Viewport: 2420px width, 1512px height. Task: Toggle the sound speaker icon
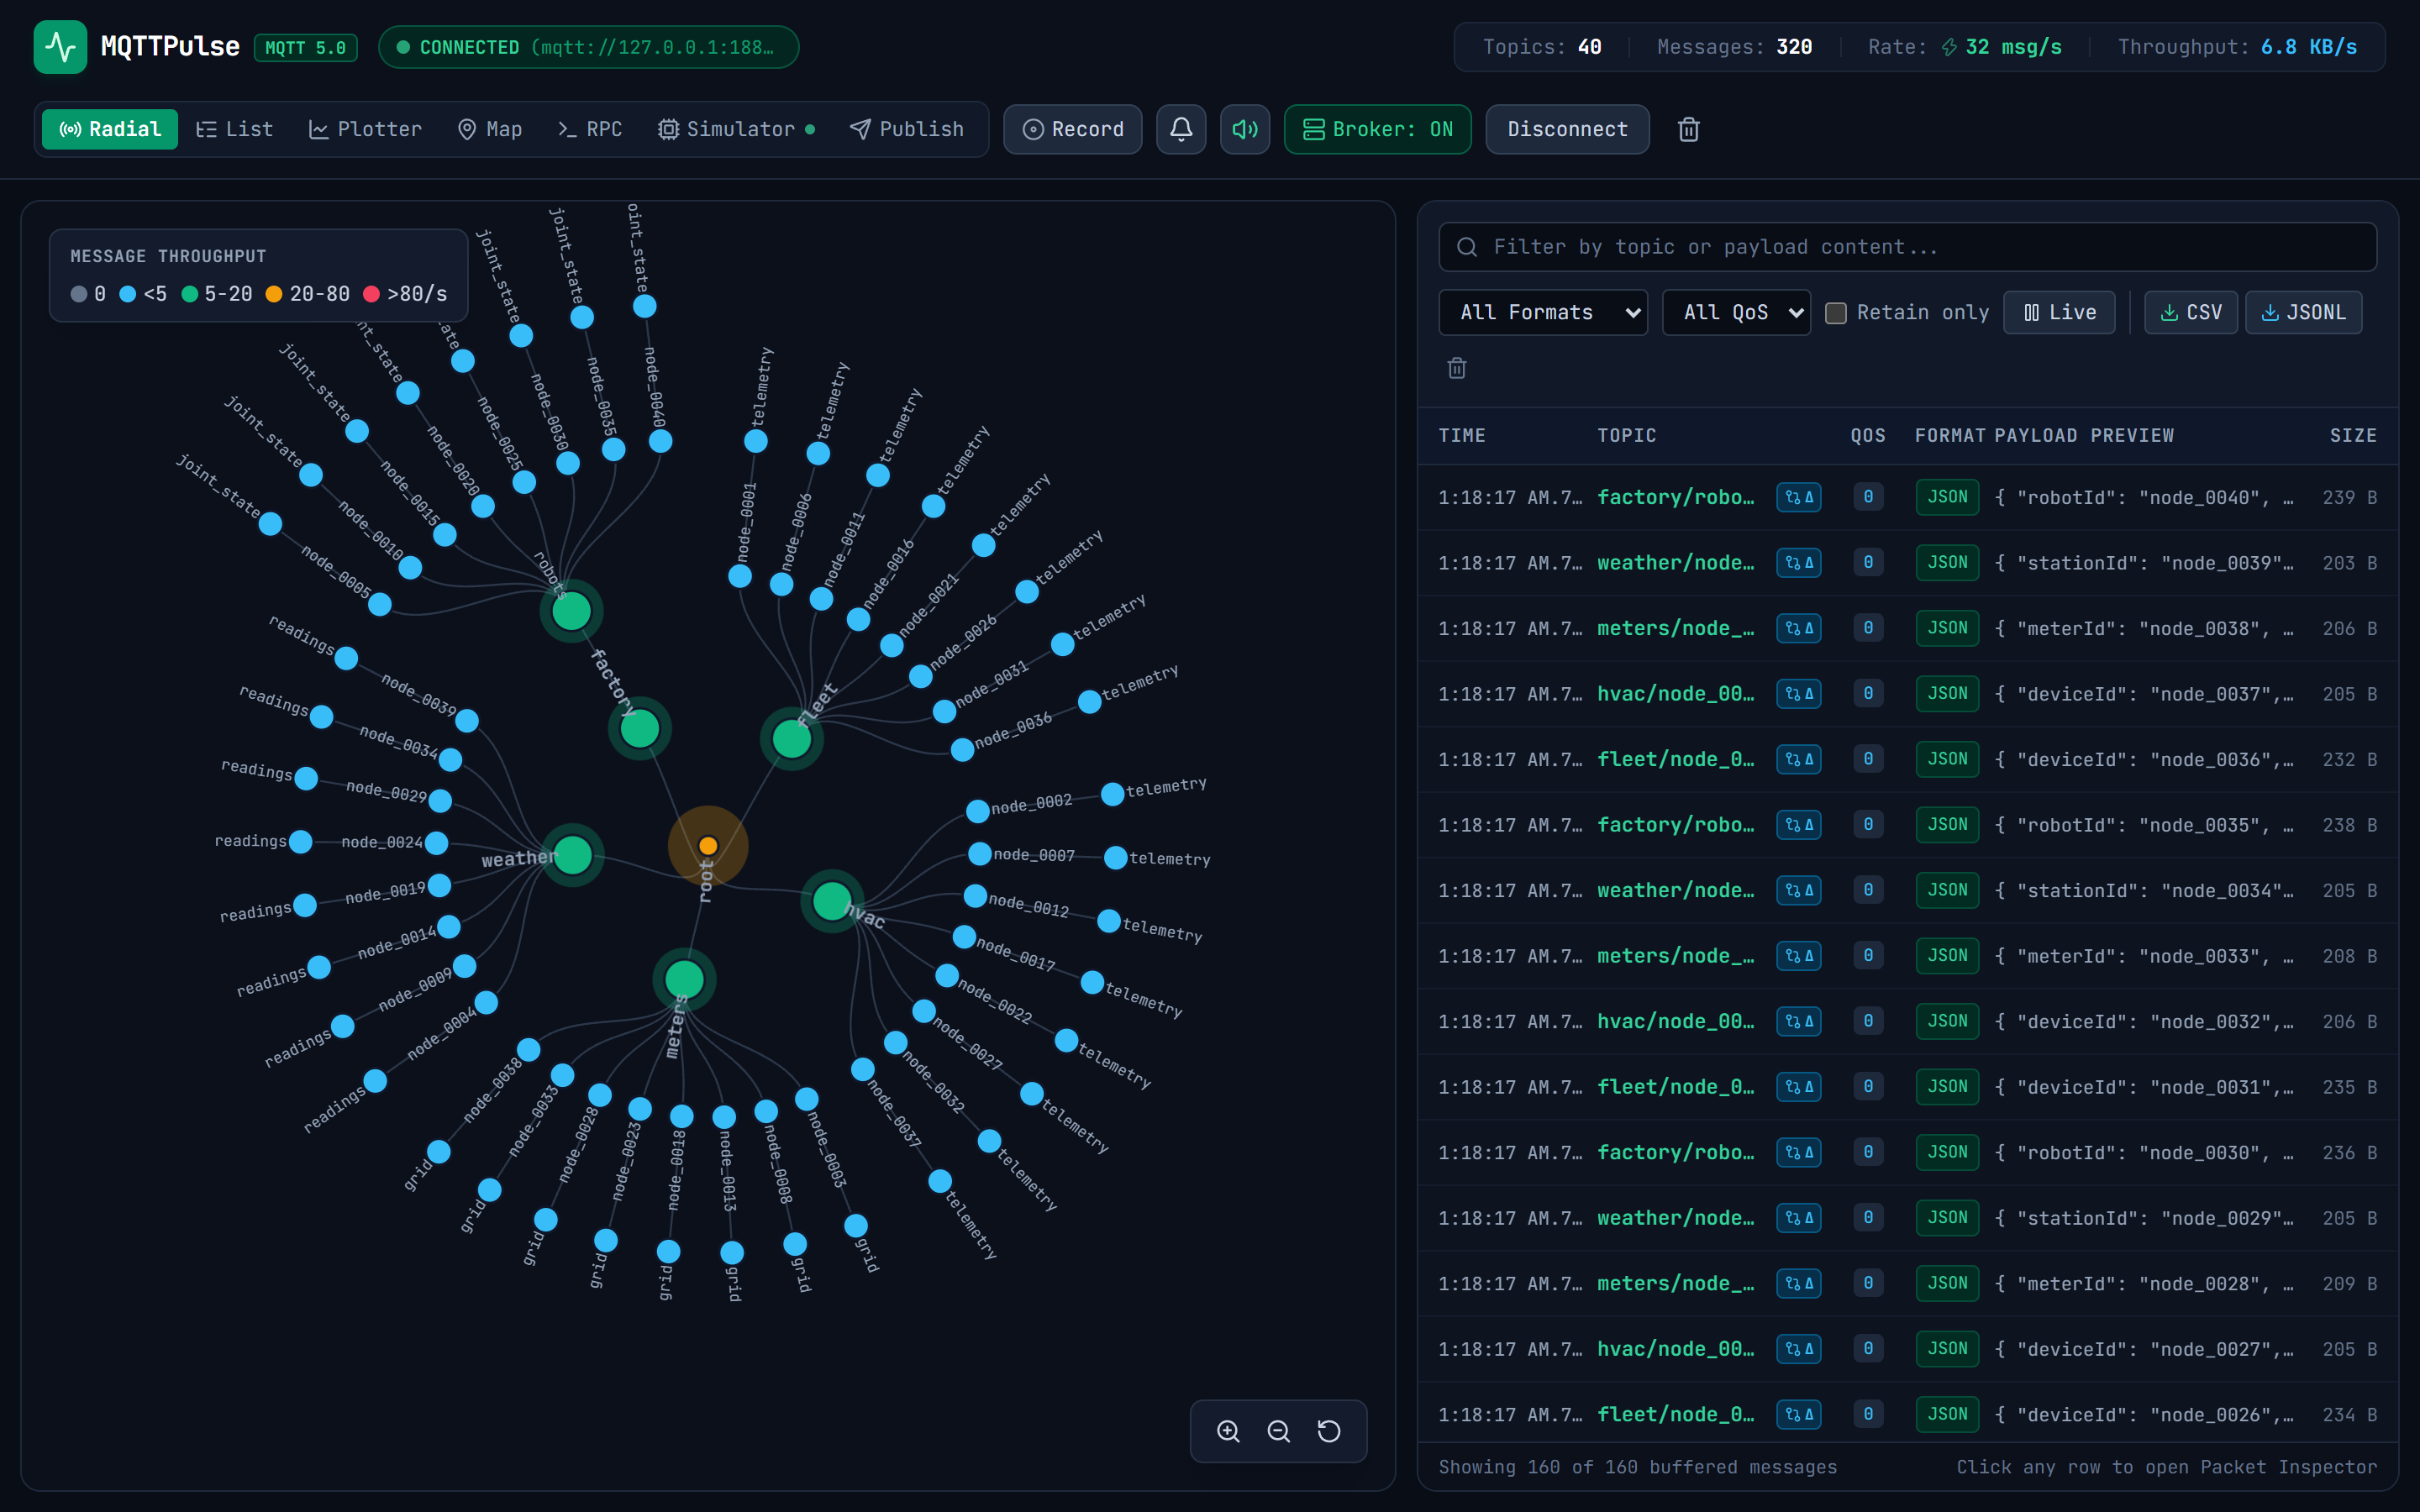pyautogui.click(x=1245, y=129)
